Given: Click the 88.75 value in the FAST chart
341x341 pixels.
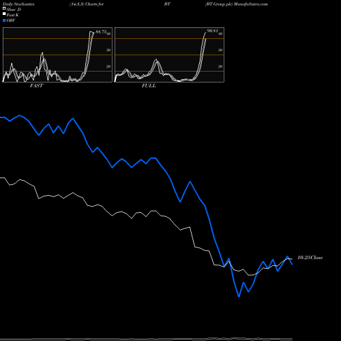Looking at the screenshot, I should [101, 32].
